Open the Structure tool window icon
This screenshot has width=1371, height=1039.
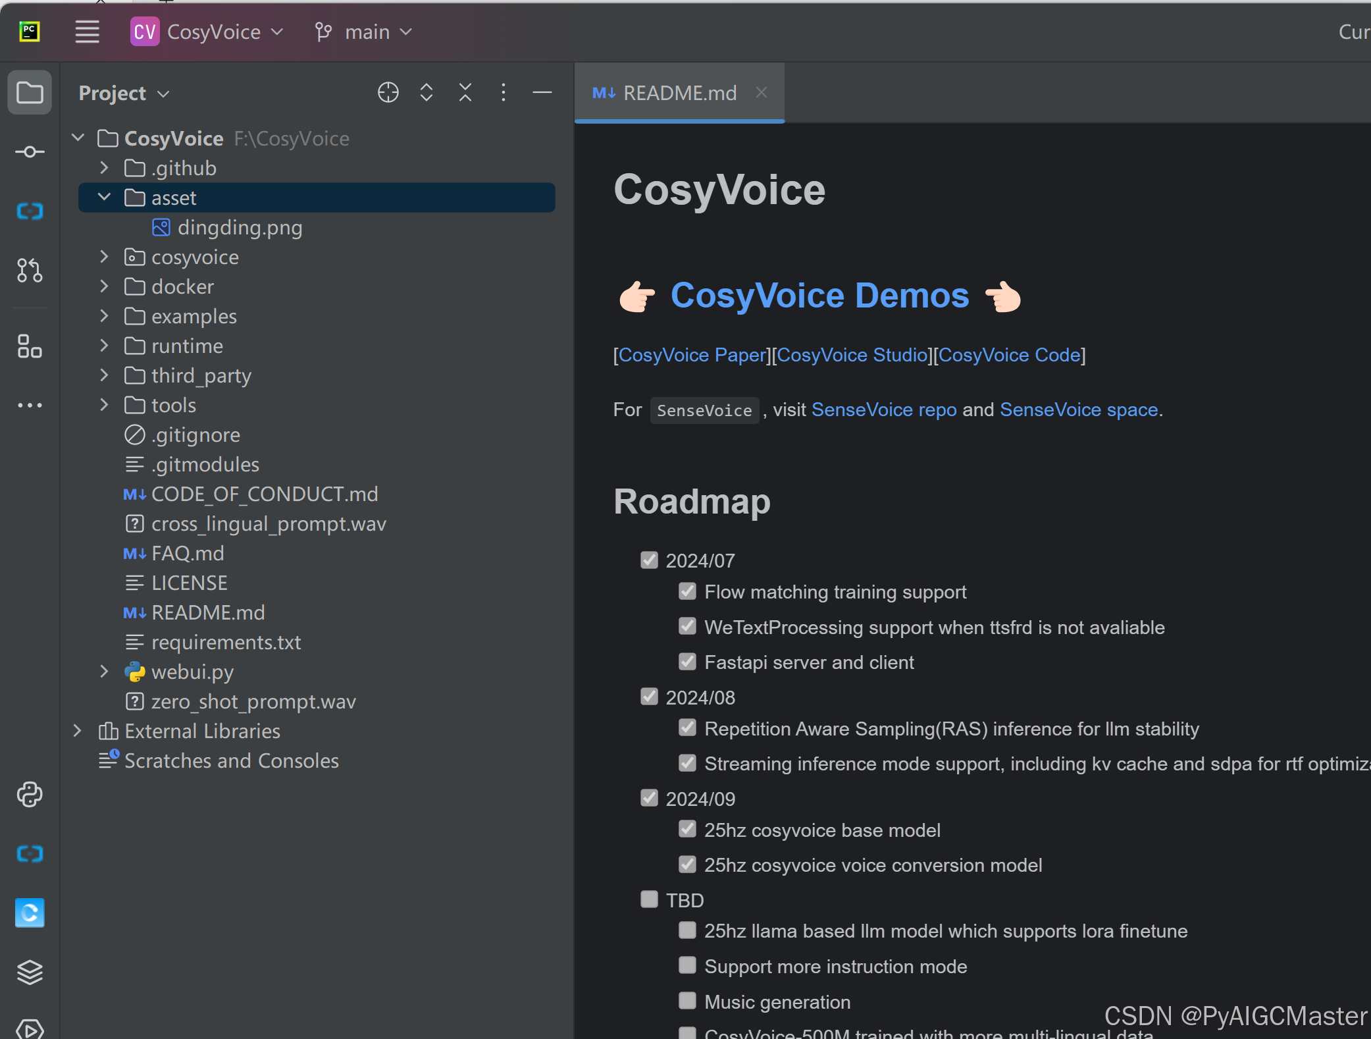(x=30, y=346)
